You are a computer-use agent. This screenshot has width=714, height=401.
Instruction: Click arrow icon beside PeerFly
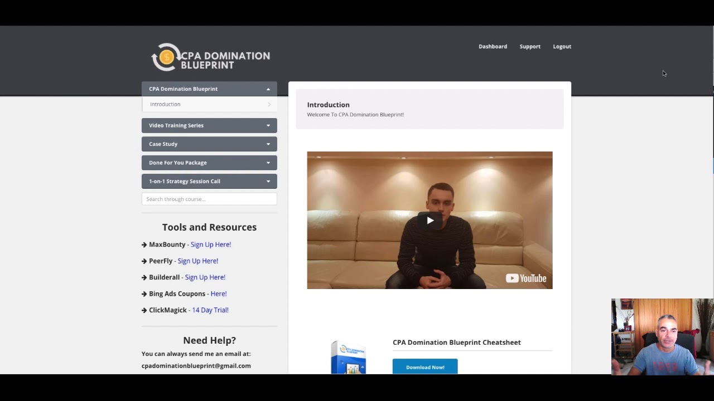point(144,261)
